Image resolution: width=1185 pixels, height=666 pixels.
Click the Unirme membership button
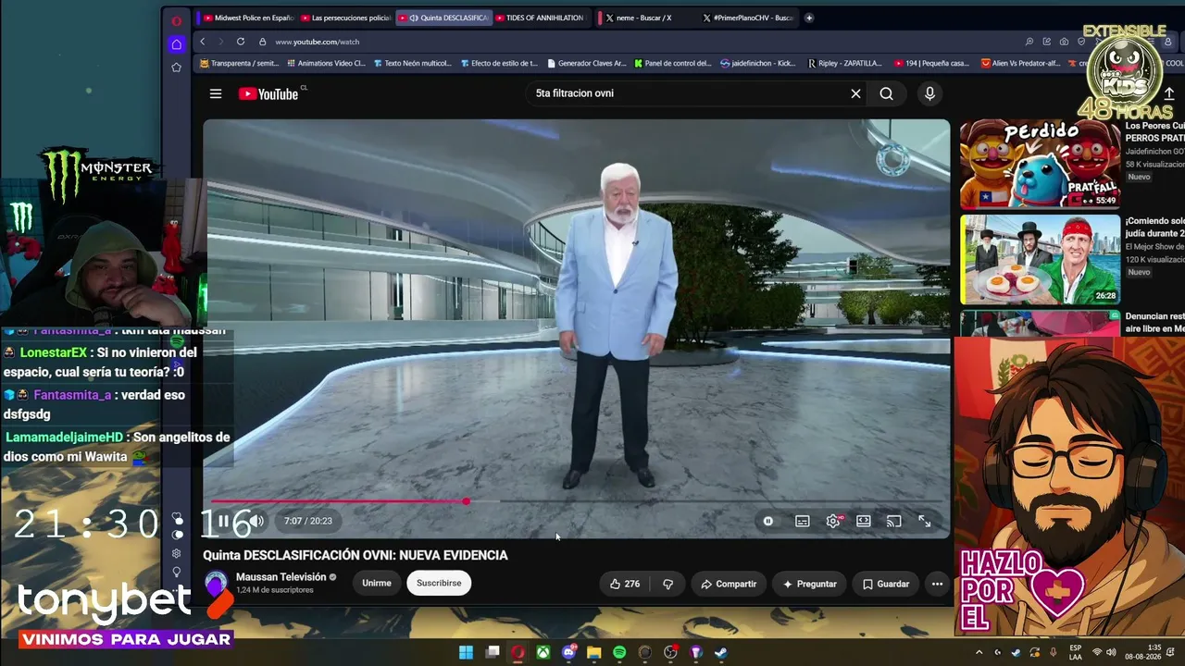377,583
